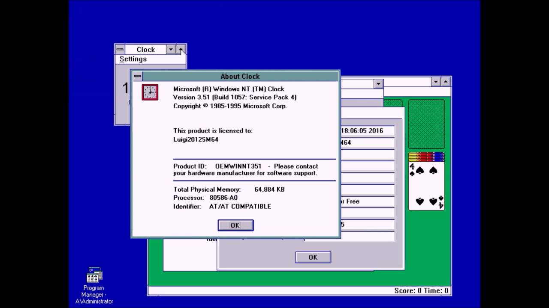Click OK button in the dialog behind About Clock
The width and height of the screenshot is (549, 308).
313,257
